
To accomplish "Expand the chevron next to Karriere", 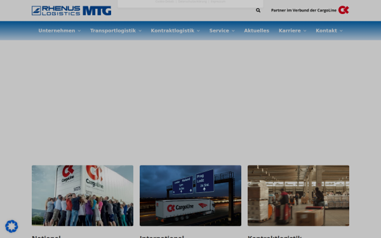I will point(305,31).
